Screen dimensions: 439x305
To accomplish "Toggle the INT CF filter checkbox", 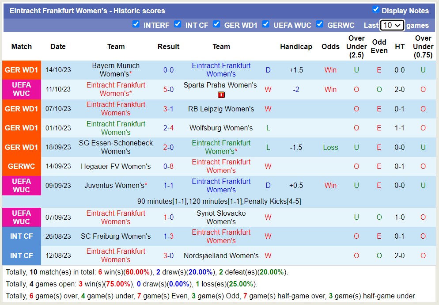I will 178,24.
